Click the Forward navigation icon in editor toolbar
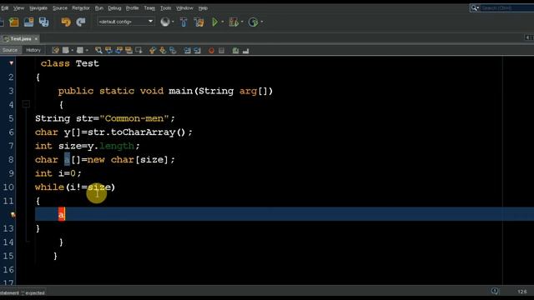 pos(80,51)
